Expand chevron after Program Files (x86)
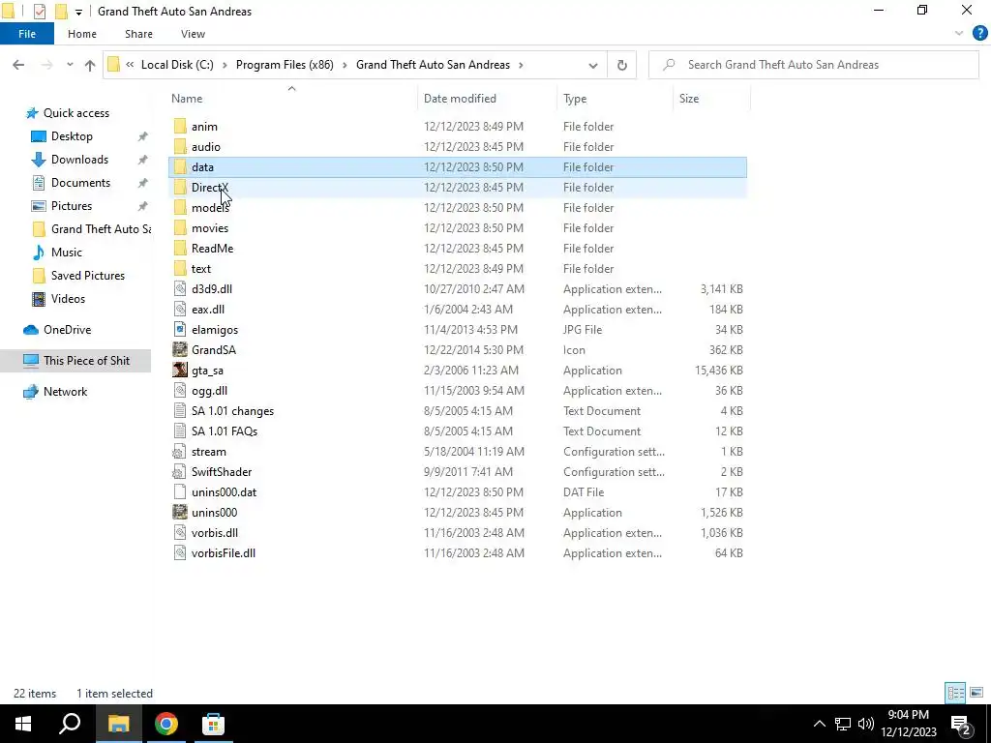The image size is (991, 743). pyautogui.click(x=345, y=65)
